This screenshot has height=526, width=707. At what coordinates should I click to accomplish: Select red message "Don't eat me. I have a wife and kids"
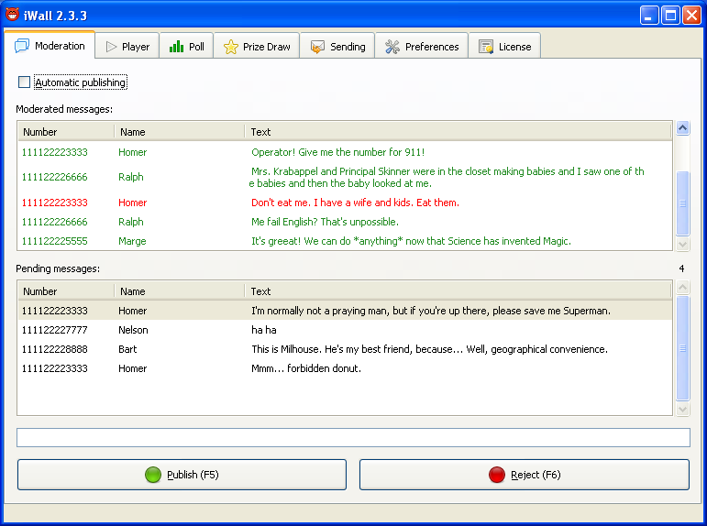[x=345, y=203]
